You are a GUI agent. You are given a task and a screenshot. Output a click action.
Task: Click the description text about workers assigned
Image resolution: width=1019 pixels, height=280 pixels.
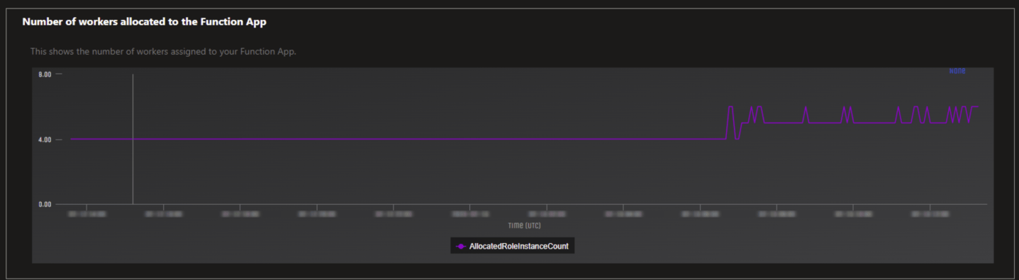(x=163, y=52)
